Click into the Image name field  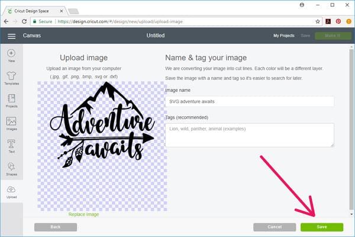point(250,101)
